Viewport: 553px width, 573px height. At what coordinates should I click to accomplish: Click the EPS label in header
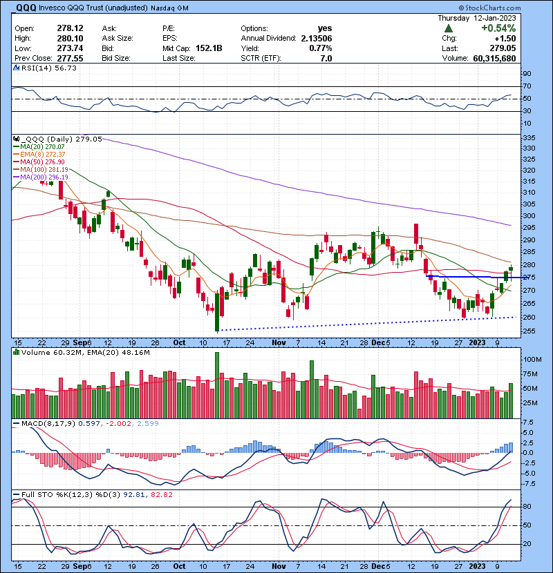pos(170,39)
